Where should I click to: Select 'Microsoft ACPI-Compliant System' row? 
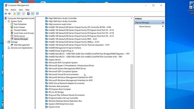(x=63, y=63)
